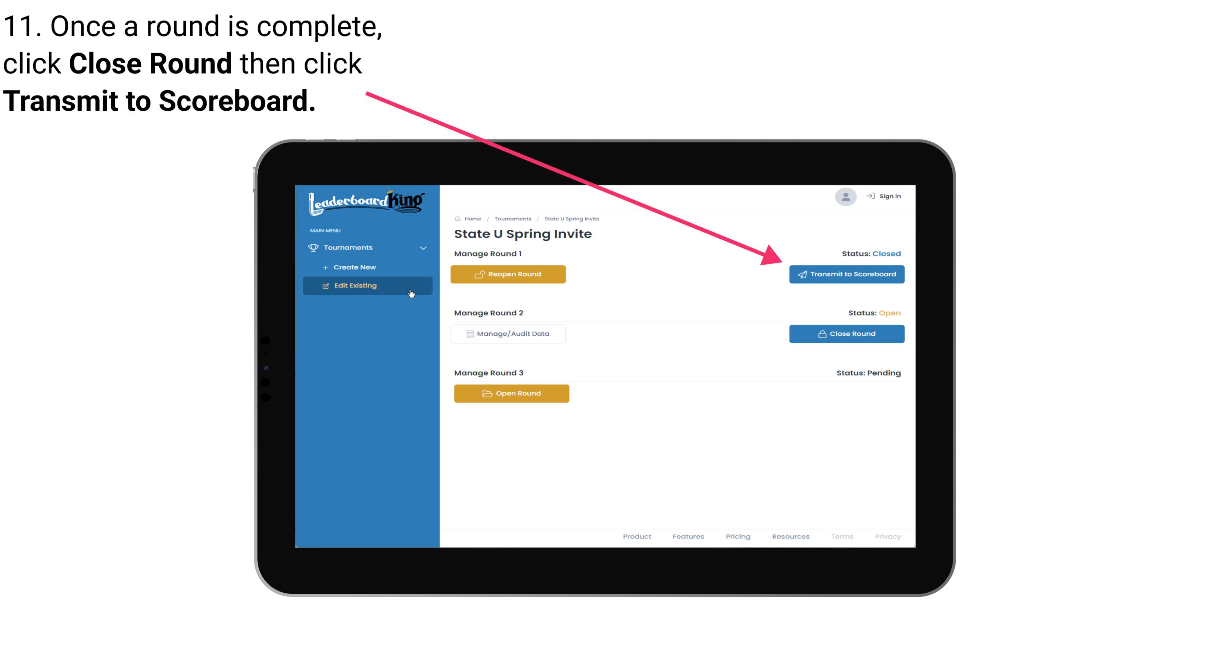
Task: Click the Pricing footer link
Action: pos(737,536)
